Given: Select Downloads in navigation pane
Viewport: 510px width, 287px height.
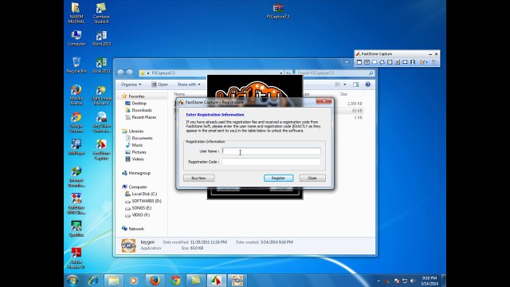Looking at the screenshot, I should click(x=142, y=110).
